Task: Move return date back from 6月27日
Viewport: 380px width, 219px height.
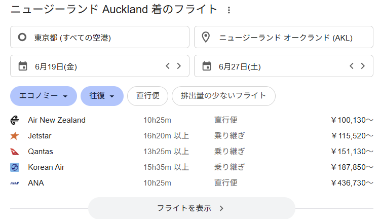Action: (x=352, y=66)
